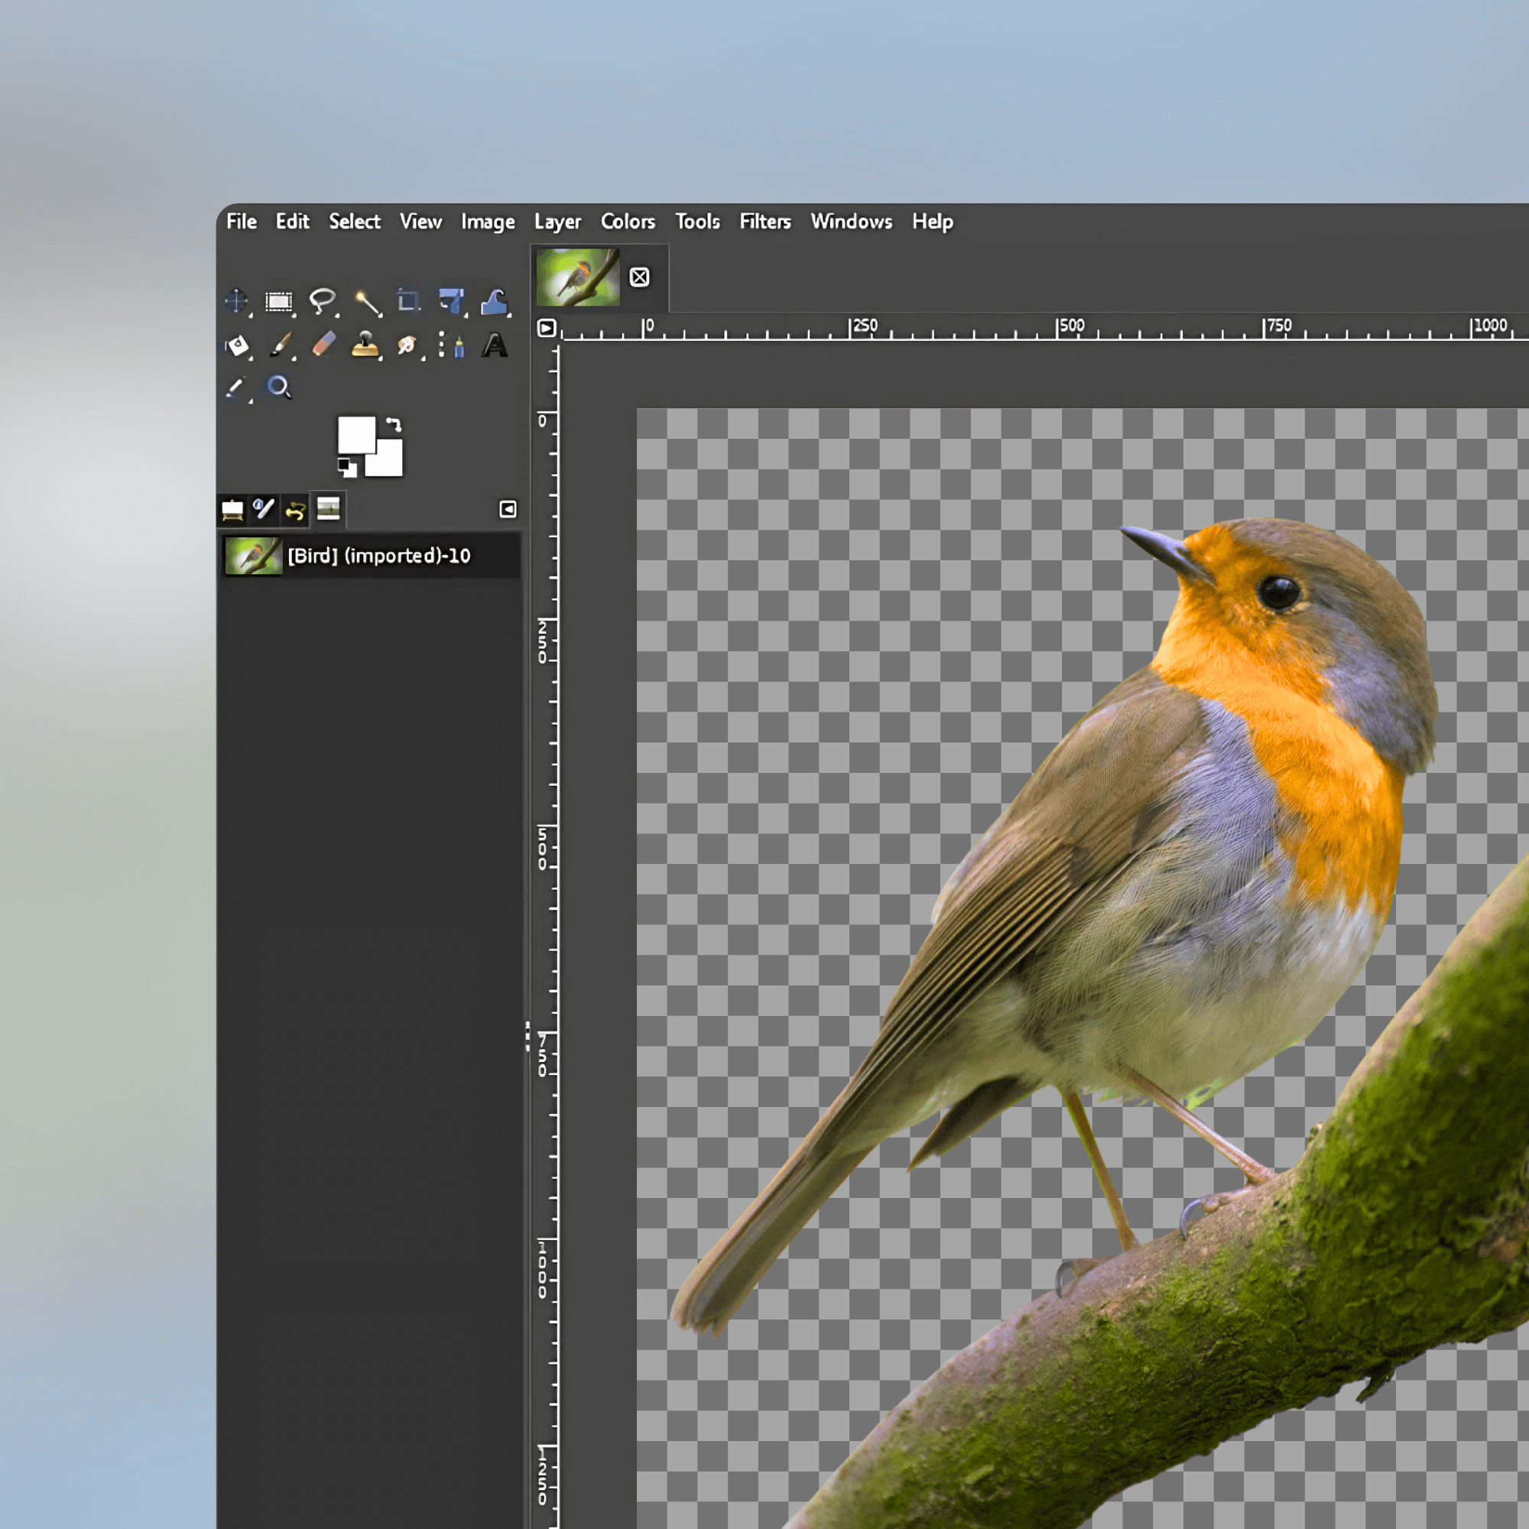Image resolution: width=1529 pixels, height=1529 pixels.
Task: Open the Filters menu
Action: coord(764,222)
